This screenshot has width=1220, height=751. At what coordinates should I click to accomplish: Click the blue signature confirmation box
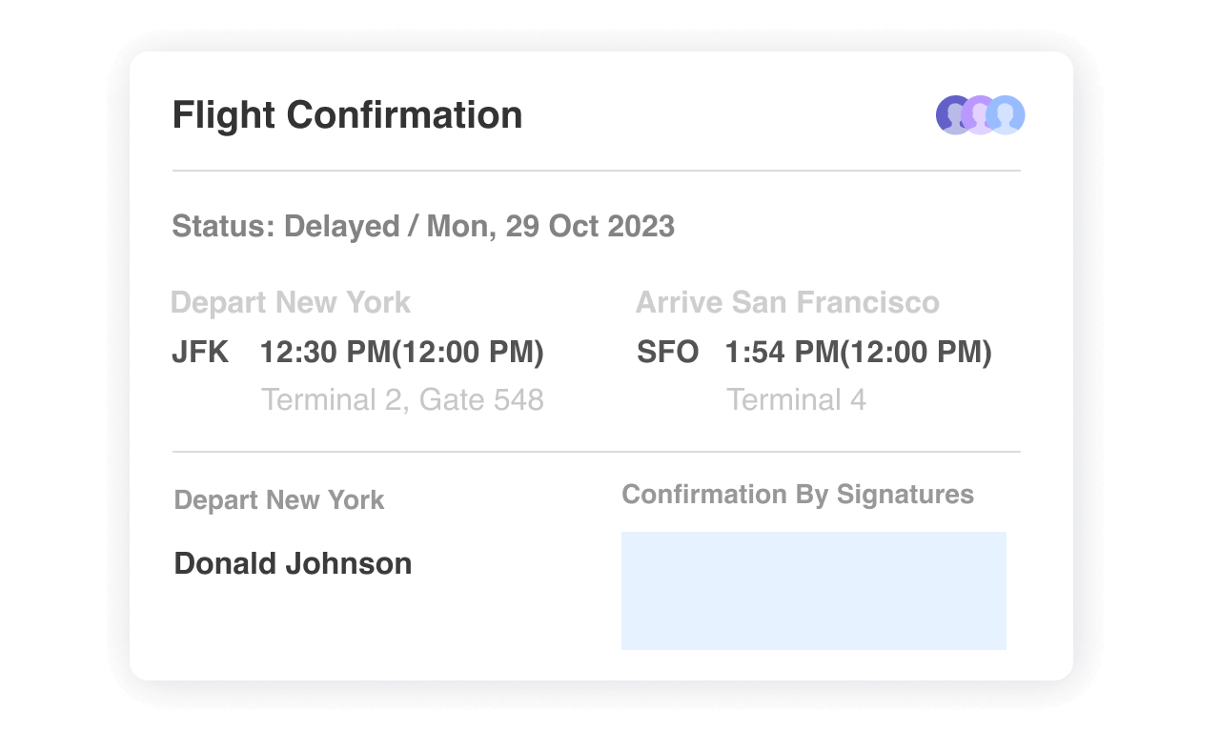click(814, 591)
